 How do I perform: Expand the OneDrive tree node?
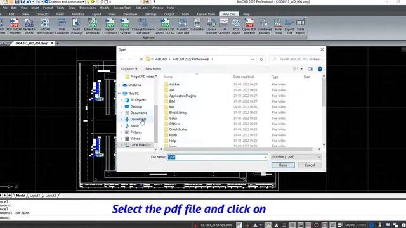coord(119,85)
